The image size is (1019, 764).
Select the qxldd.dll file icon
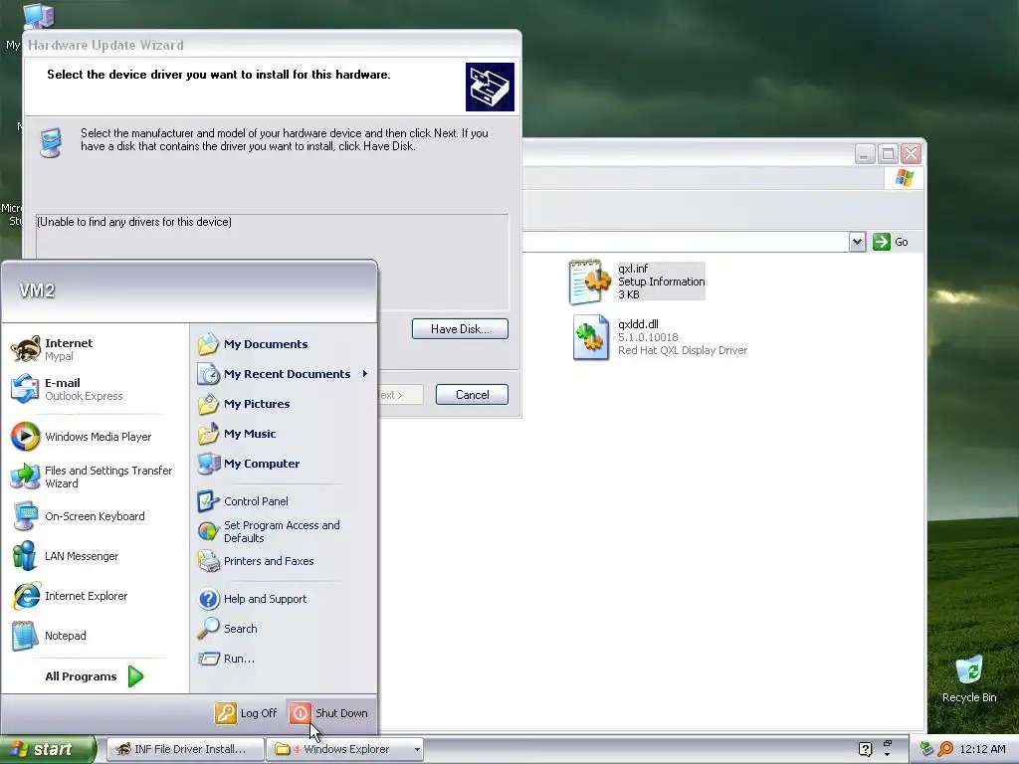(590, 337)
